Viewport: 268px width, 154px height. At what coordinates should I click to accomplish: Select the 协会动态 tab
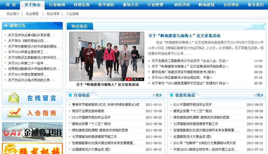[x=79, y=26]
